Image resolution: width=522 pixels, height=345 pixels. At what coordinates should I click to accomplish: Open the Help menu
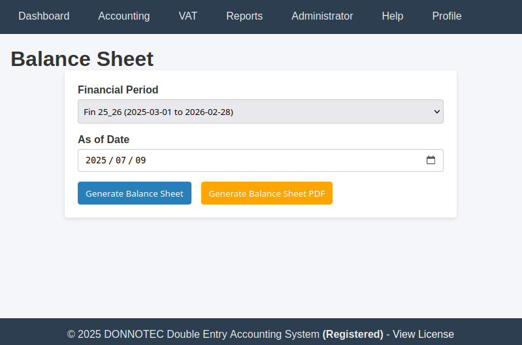[x=393, y=16]
